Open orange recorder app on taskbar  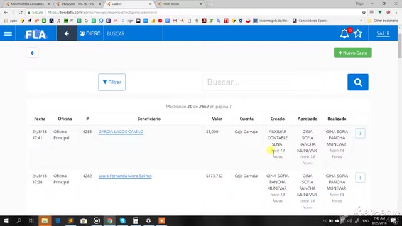[x=161, y=220]
